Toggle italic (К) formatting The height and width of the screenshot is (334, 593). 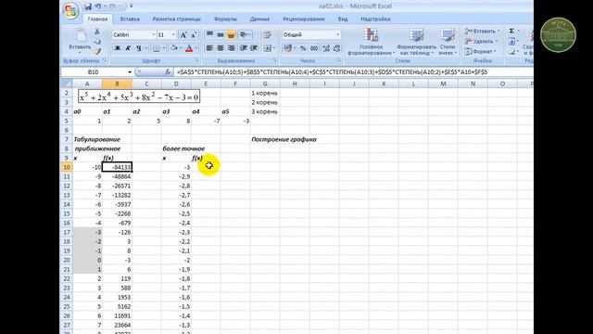click(128, 48)
